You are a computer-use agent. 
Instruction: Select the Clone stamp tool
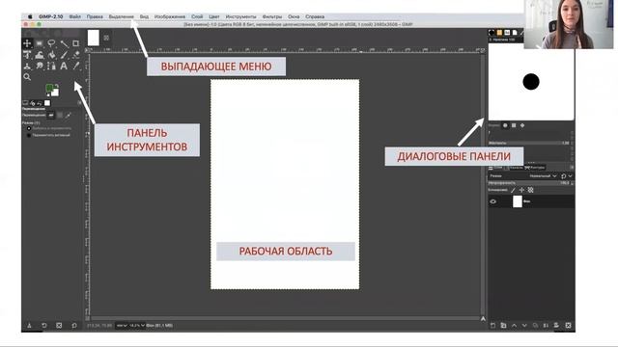pos(27,67)
